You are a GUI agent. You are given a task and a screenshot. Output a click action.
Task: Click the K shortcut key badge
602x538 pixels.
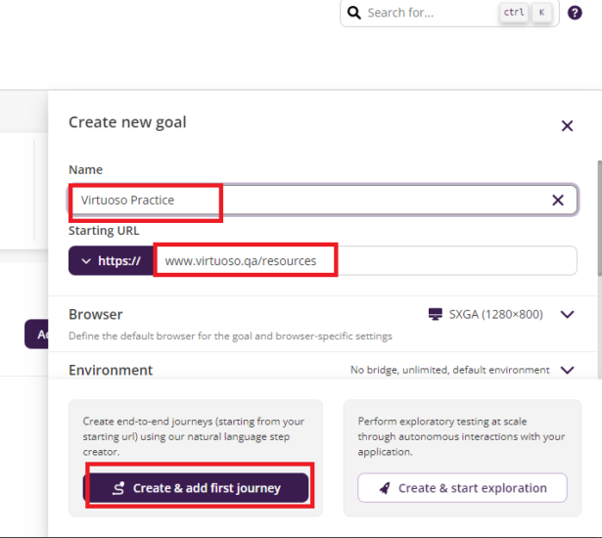click(541, 13)
